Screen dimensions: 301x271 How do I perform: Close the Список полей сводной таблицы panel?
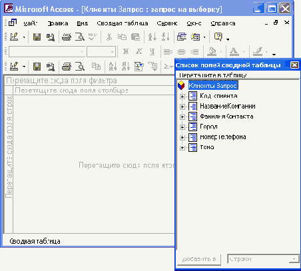pos(294,65)
